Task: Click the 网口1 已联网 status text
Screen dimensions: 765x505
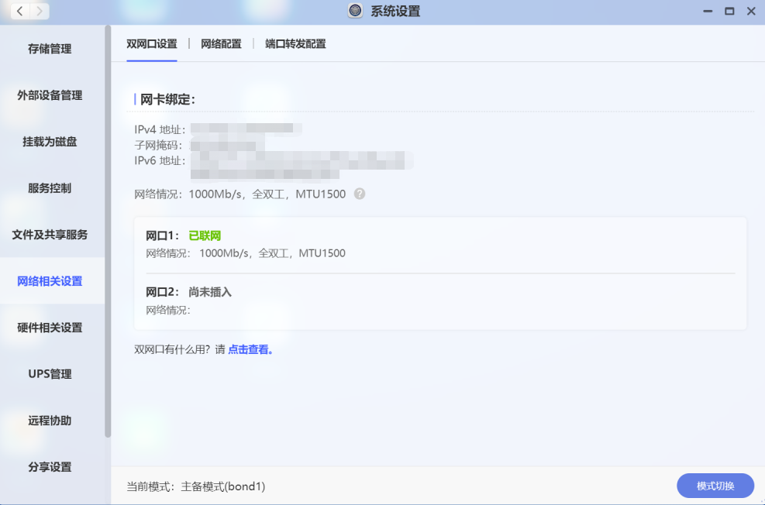Action: [x=205, y=236]
